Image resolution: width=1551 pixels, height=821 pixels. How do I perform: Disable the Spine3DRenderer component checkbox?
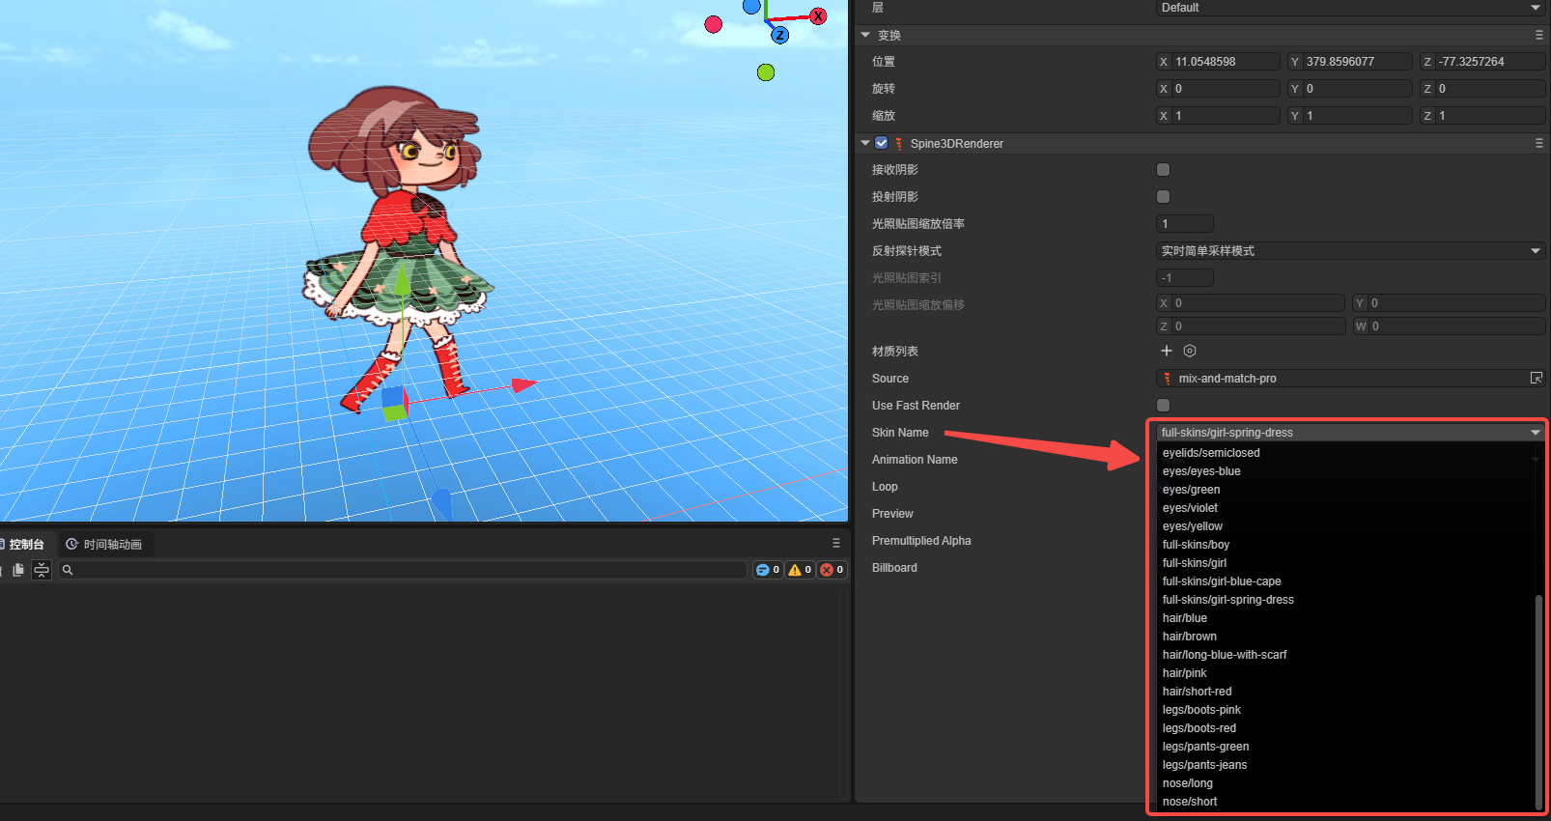click(881, 143)
